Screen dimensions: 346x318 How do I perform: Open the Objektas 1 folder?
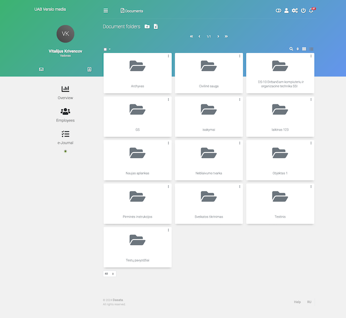pos(280,160)
